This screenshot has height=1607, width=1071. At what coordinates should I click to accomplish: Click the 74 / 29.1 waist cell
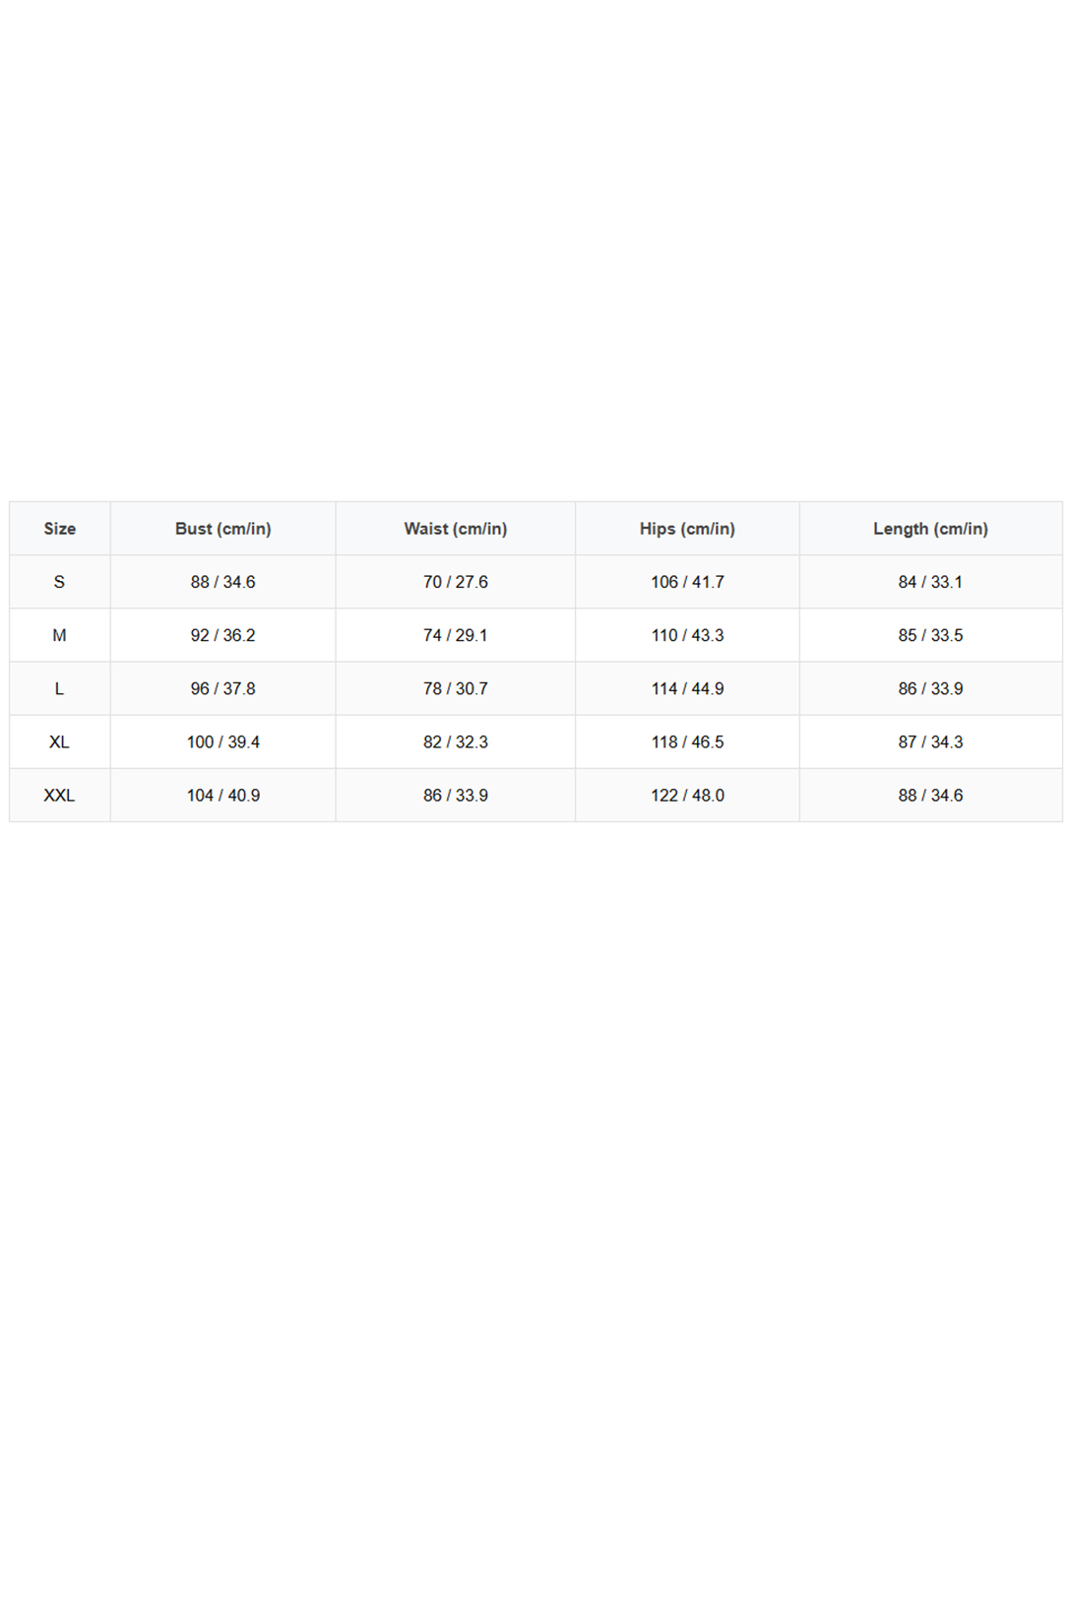456,635
